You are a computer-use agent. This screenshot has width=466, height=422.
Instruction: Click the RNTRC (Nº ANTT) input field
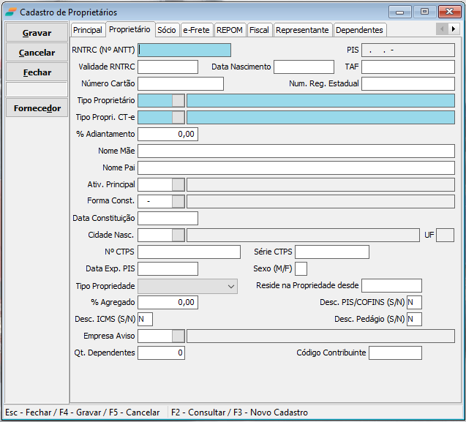click(184, 50)
